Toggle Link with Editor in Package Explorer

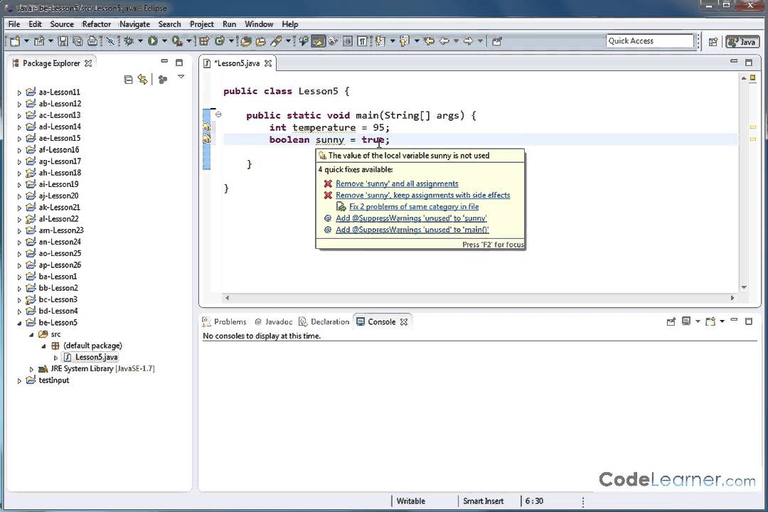[x=142, y=80]
